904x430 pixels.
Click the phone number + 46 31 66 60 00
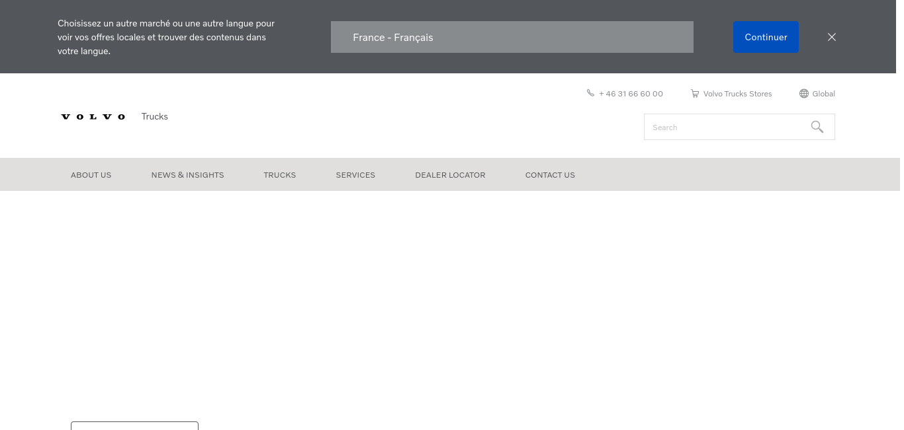point(631,94)
